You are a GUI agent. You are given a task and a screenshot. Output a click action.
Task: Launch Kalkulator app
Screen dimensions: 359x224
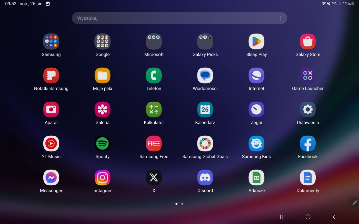[x=154, y=110]
